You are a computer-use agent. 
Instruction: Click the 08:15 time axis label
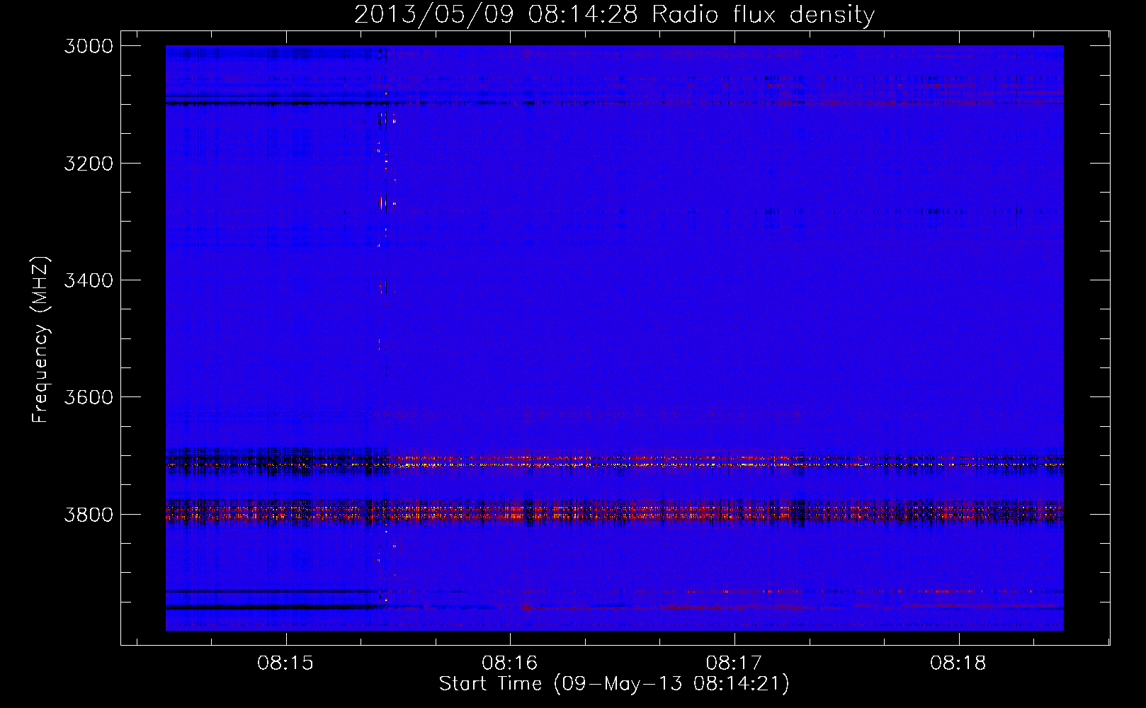pyautogui.click(x=285, y=663)
